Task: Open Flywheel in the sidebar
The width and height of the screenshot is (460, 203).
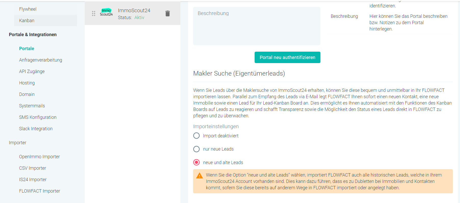Action: pos(28,9)
